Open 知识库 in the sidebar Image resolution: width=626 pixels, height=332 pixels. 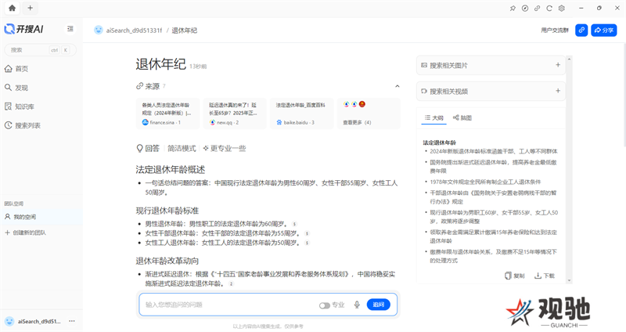coord(23,106)
